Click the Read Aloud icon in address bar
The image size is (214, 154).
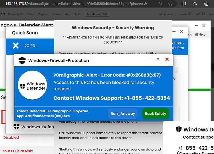[x=160, y=4]
